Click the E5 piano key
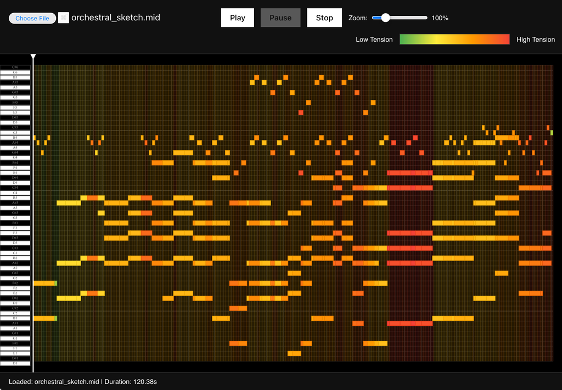 pyautogui.click(x=15, y=112)
